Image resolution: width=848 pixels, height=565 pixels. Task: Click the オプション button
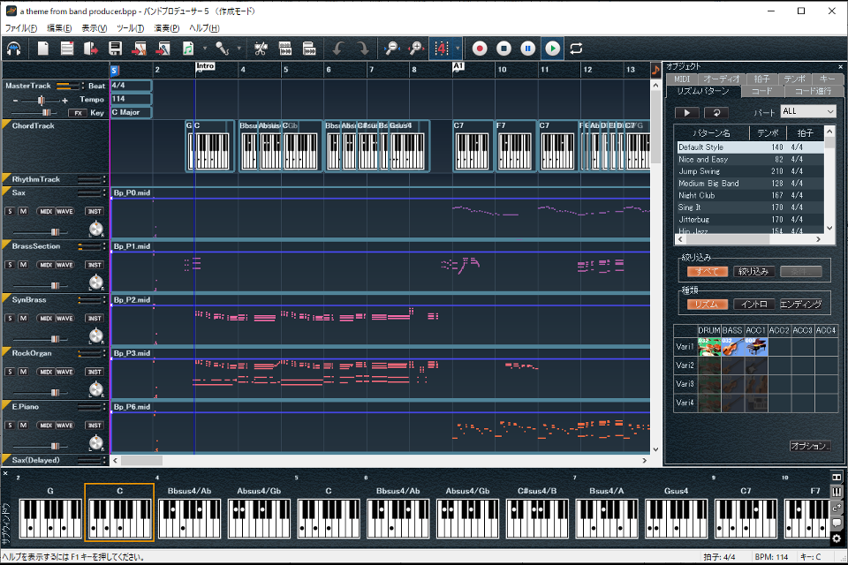(809, 446)
